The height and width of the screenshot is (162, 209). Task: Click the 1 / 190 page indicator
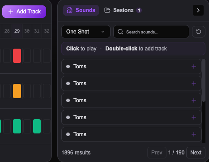tap(176, 153)
